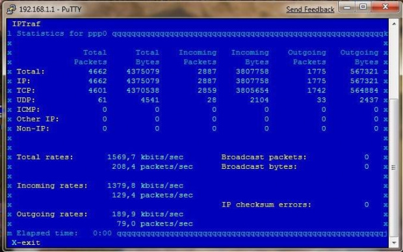Click UDP total bytes value 4541

(x=150, y=100)
